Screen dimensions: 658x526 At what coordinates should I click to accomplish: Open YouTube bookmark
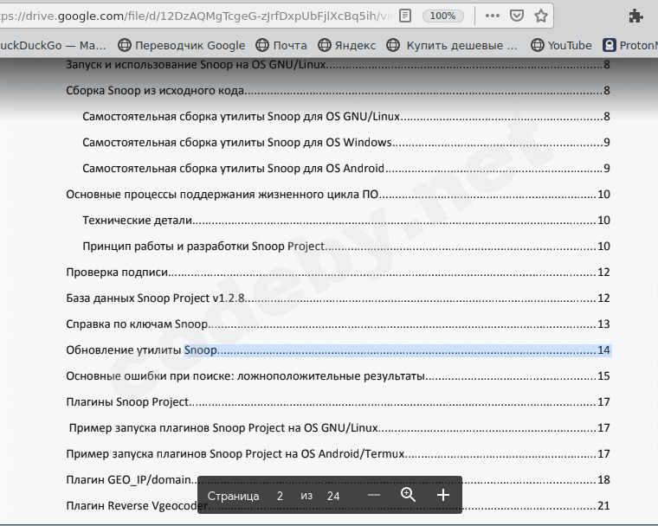coord(561,45)
